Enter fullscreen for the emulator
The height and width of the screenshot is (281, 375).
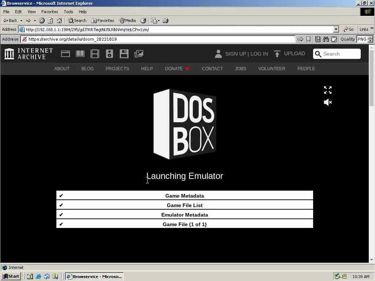328,90
